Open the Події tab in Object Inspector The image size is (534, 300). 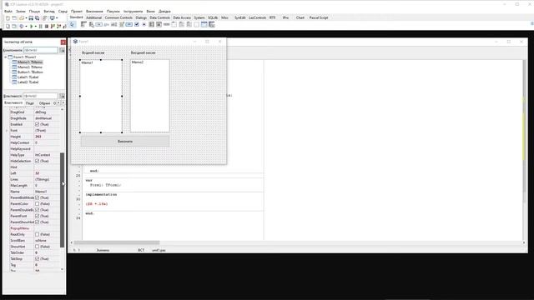click(x=30, y=103)
